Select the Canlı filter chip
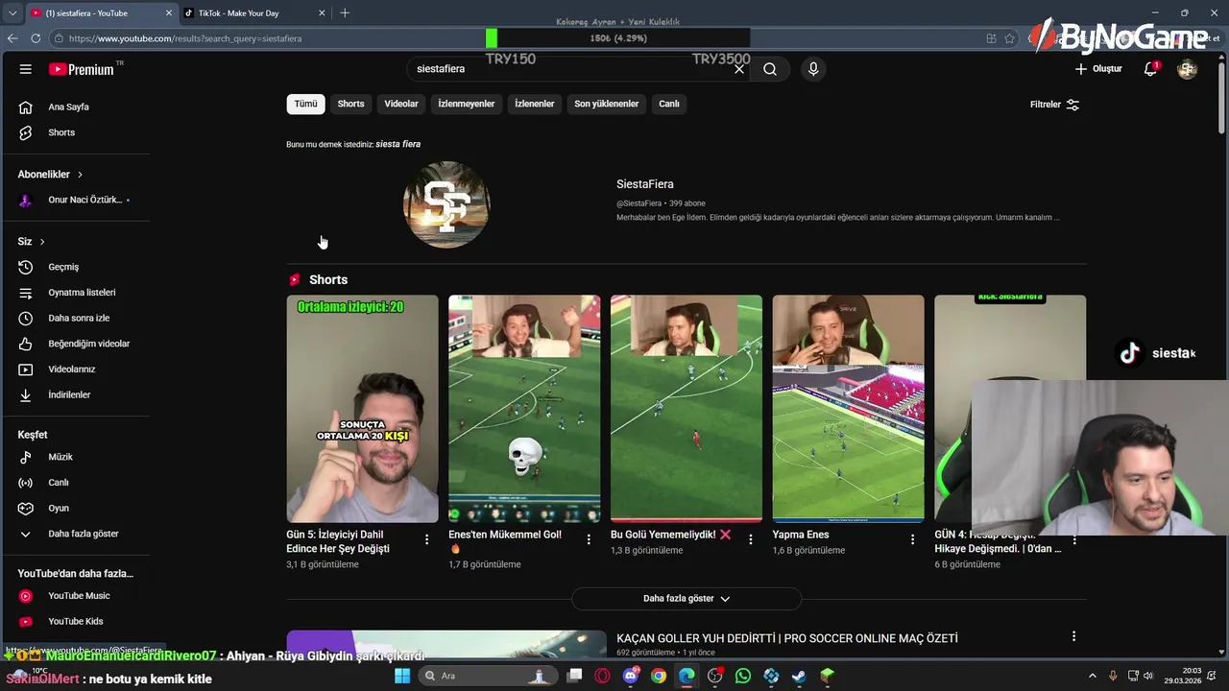The height and width of the screenshot is (691, 1229). (669, 104)
